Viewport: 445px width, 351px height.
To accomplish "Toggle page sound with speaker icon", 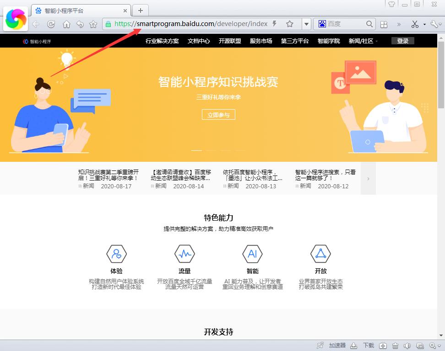I will [x=407, y=346].
